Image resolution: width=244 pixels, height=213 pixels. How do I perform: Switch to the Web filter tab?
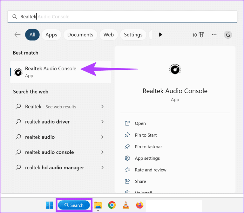click(x=109, y=35)
